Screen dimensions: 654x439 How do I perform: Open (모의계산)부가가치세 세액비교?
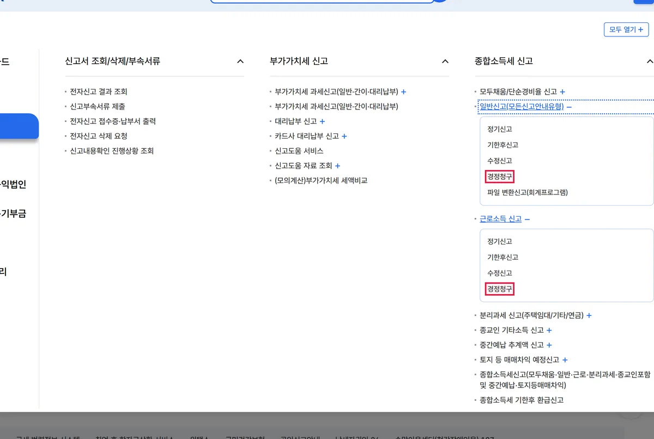pos(321,180)
